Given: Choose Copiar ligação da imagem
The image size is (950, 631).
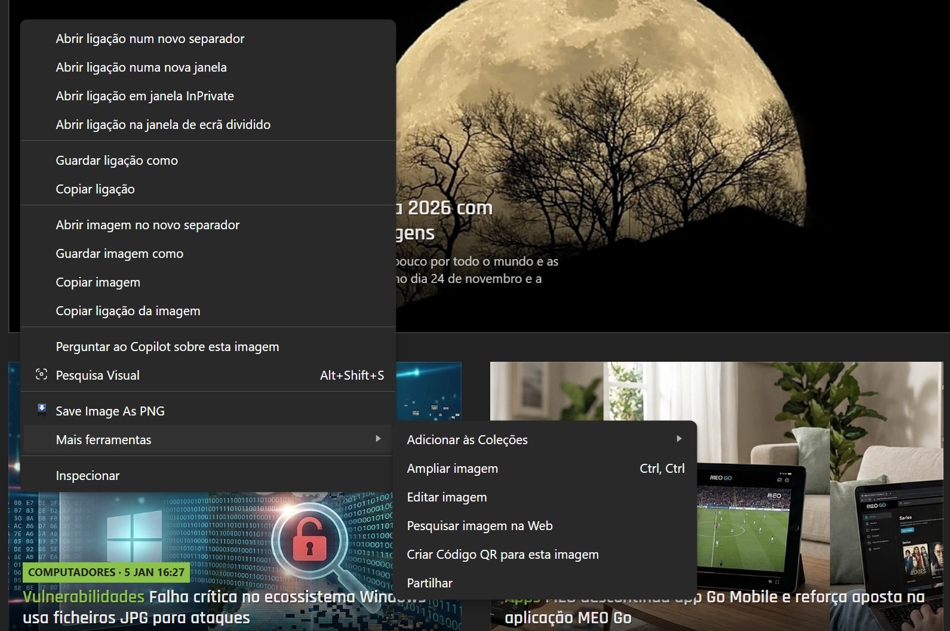Looking at the screenshot, I should pyautogui.click(x=128, y=311).
